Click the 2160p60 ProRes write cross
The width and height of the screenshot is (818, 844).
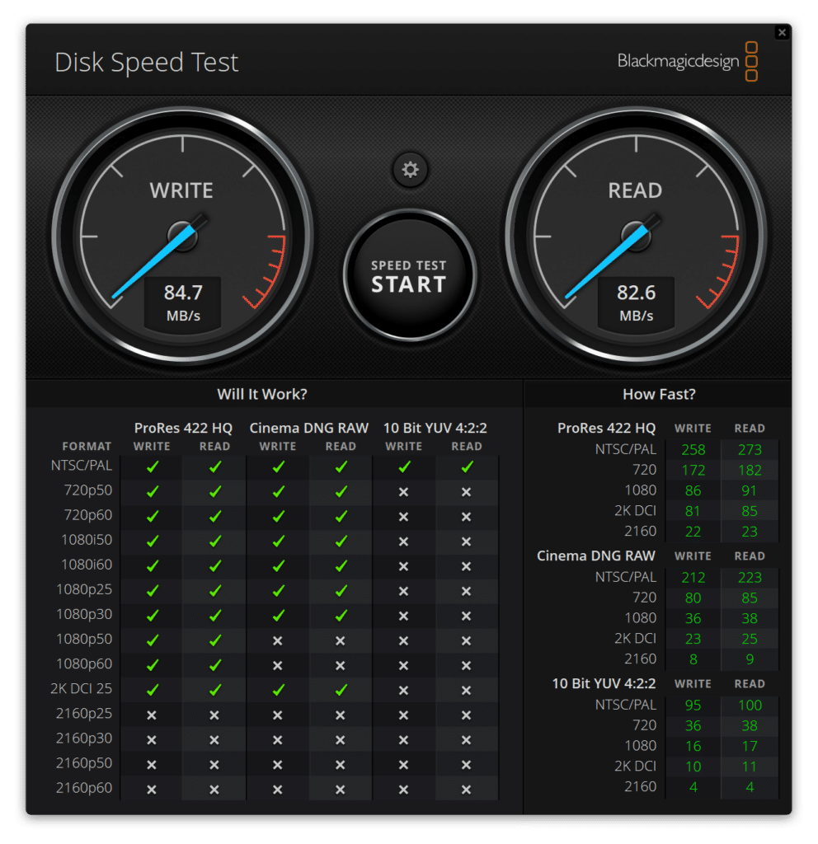(x=152, y=789)
